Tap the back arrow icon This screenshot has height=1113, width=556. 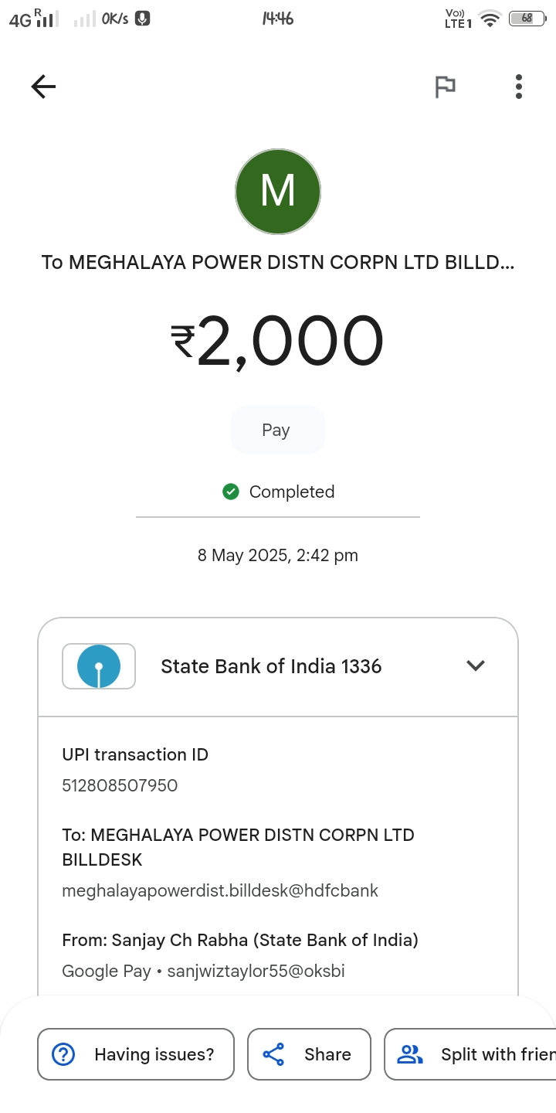pos(43,87)
